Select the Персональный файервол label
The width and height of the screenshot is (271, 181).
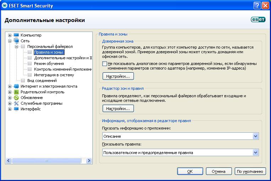[x=50, y=46]
